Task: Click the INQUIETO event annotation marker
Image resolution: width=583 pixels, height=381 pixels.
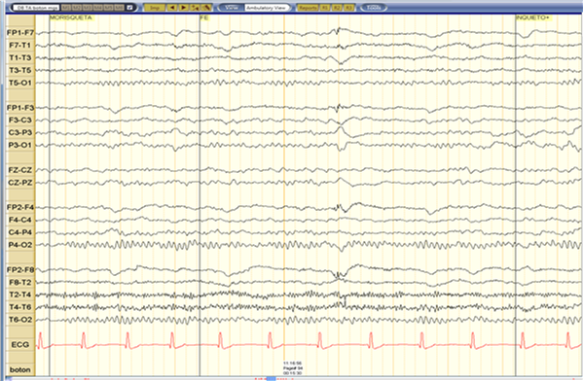Action: [532, 17]
